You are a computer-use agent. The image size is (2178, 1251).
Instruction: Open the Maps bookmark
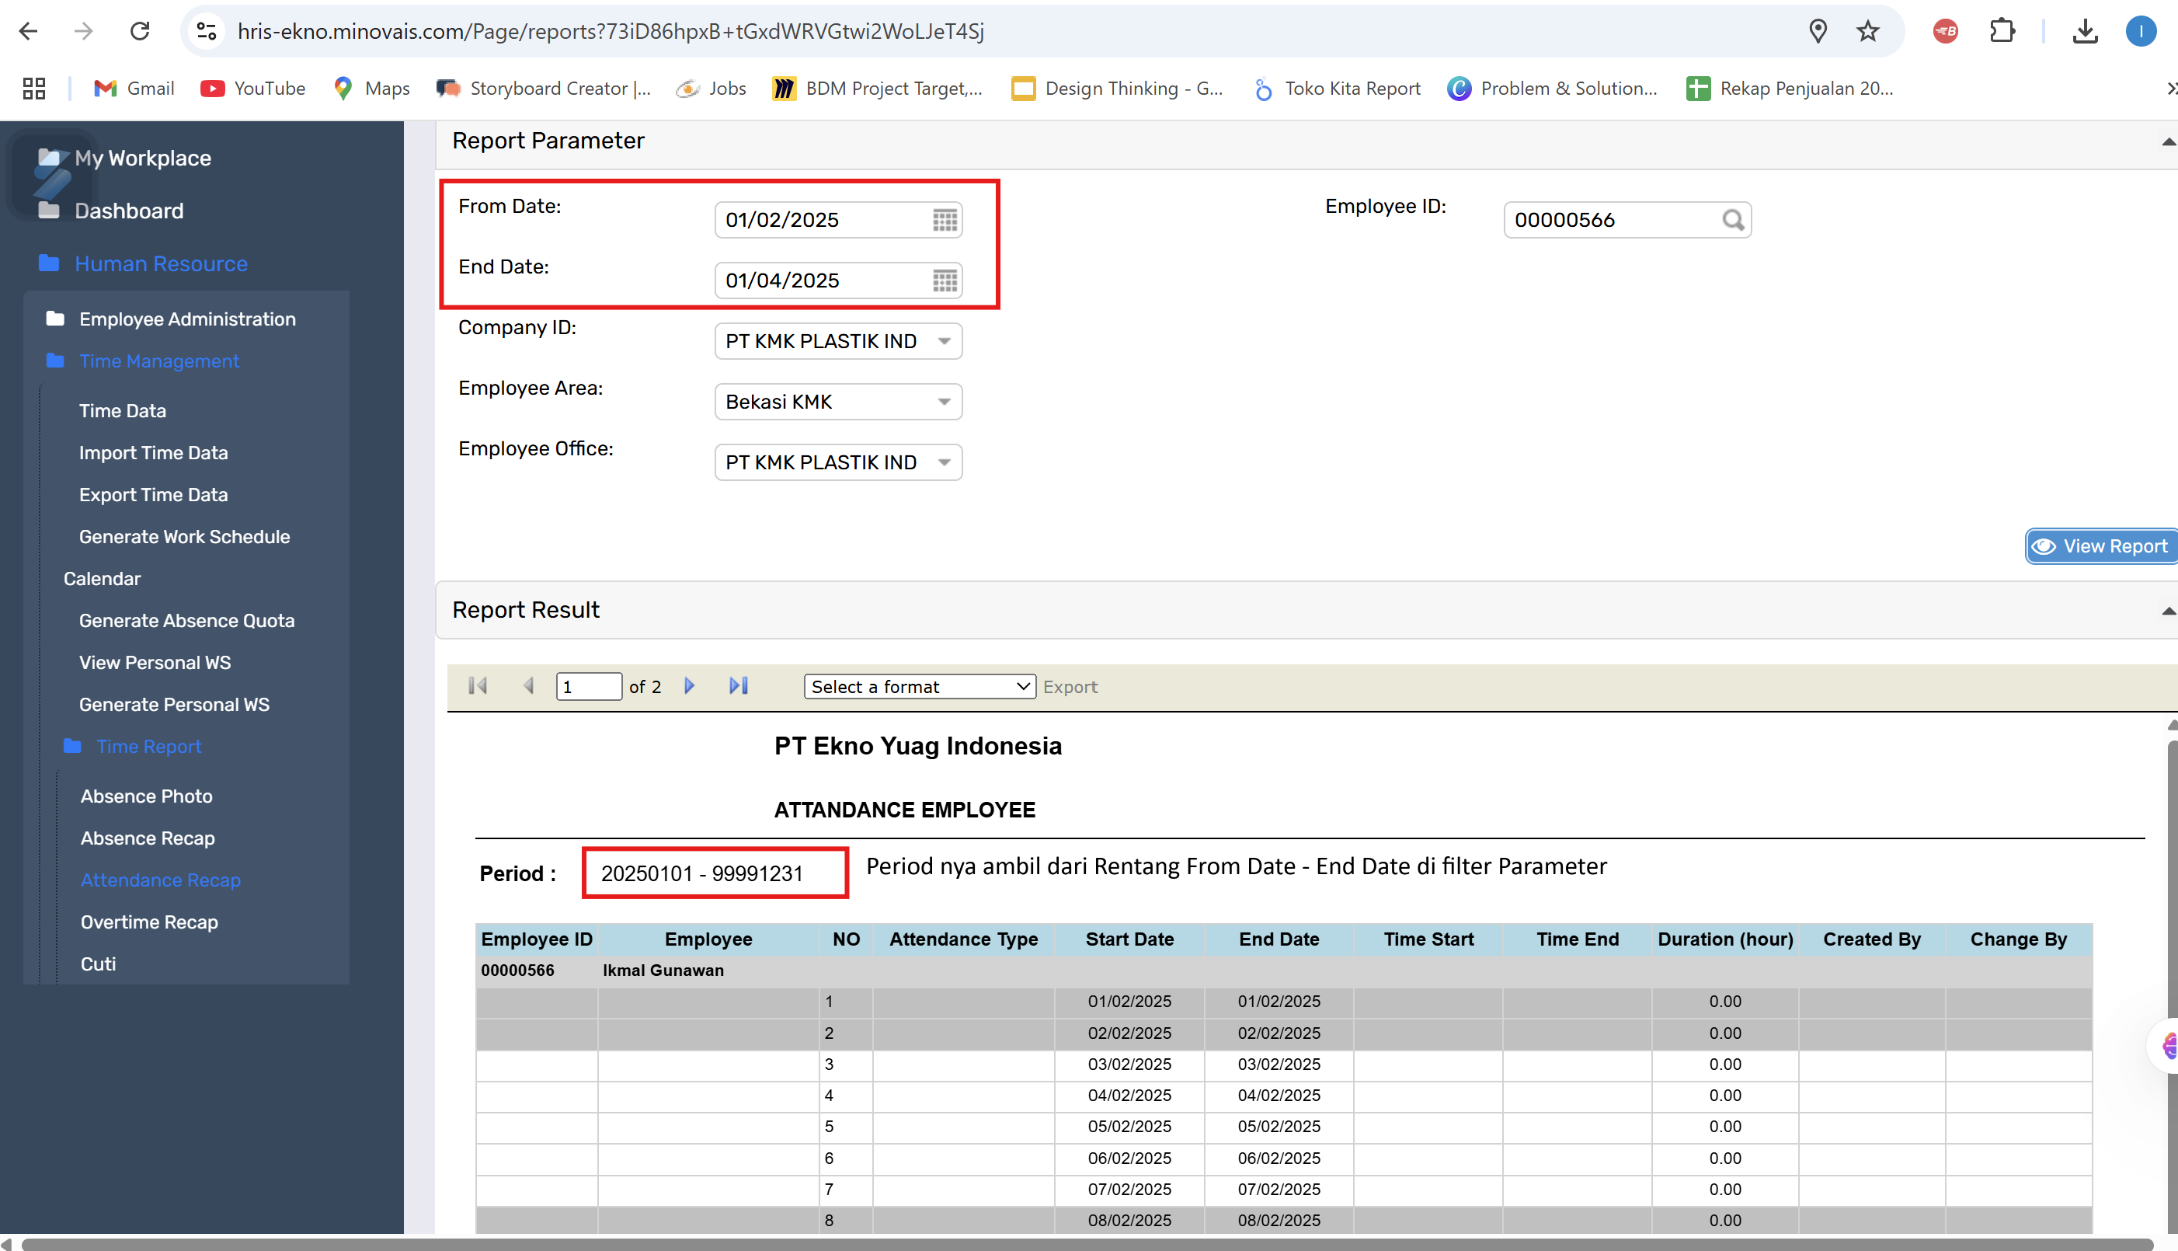(371, 89)
